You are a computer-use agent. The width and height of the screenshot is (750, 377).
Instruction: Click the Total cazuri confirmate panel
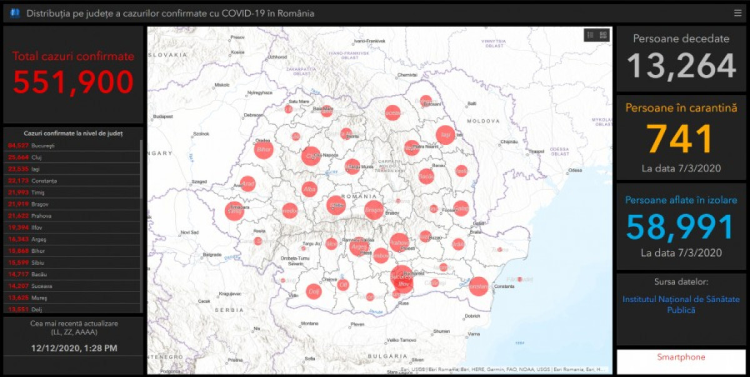click(73, 74)
